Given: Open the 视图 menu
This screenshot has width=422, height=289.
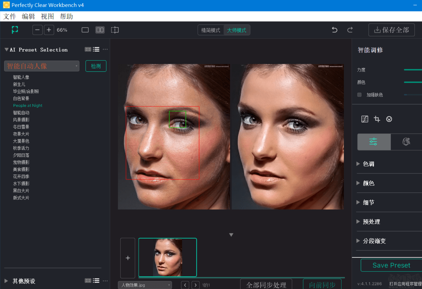Looking at the screenshot, I should [47, 17].
